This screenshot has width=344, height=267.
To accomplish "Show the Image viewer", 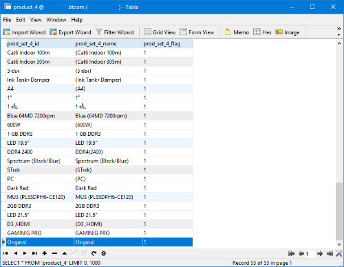I will coord(288,32).
